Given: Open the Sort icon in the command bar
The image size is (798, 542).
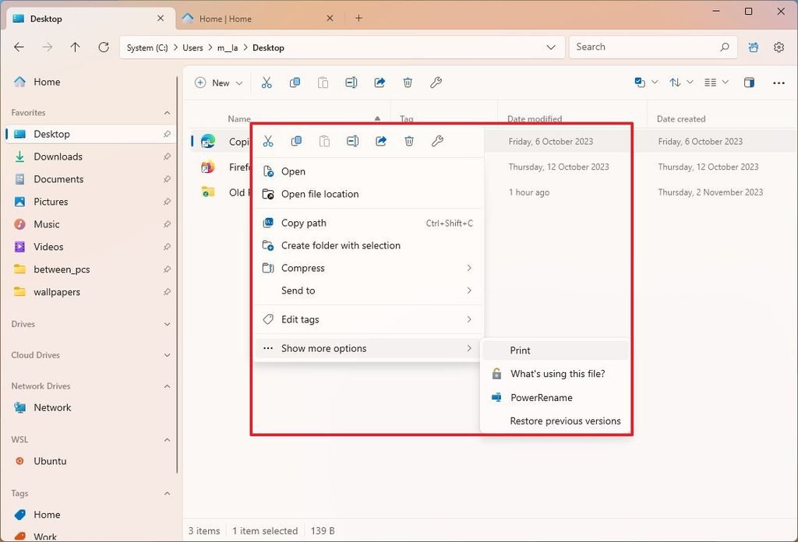Looking at the screenshot, I should 676,82.
